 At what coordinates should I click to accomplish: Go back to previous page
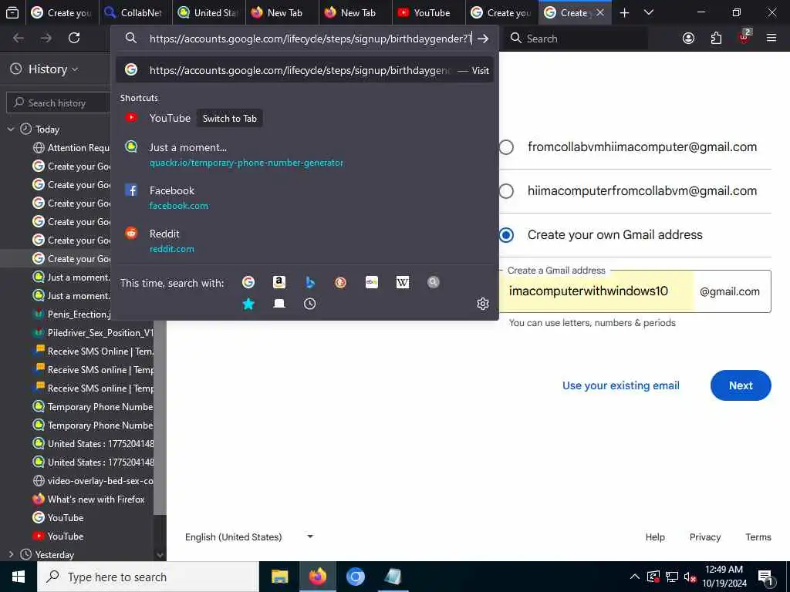coord(19,38)
